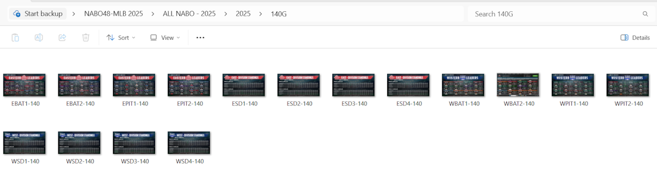Click the Paste clipboard icon in toolbar
Image resolution: width=657 pixels, height=188 pixels.
[15, 37]
